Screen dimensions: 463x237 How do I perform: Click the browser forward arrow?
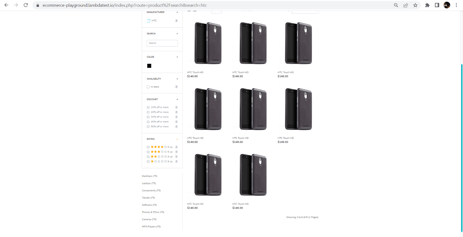[x=16, y=5]
